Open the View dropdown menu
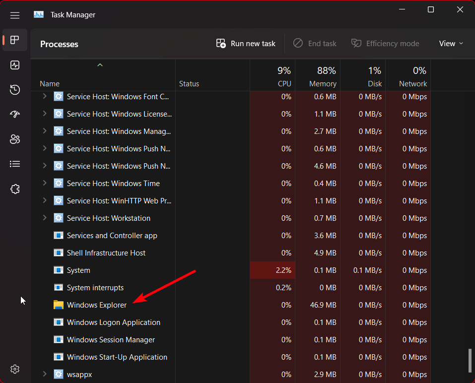This screenshot has width=475, height=383. 451,44
